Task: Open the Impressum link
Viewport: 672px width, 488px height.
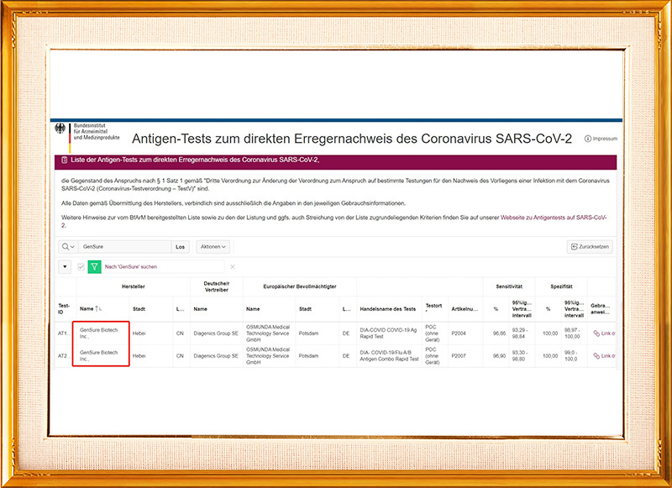Action: point(601,139)
